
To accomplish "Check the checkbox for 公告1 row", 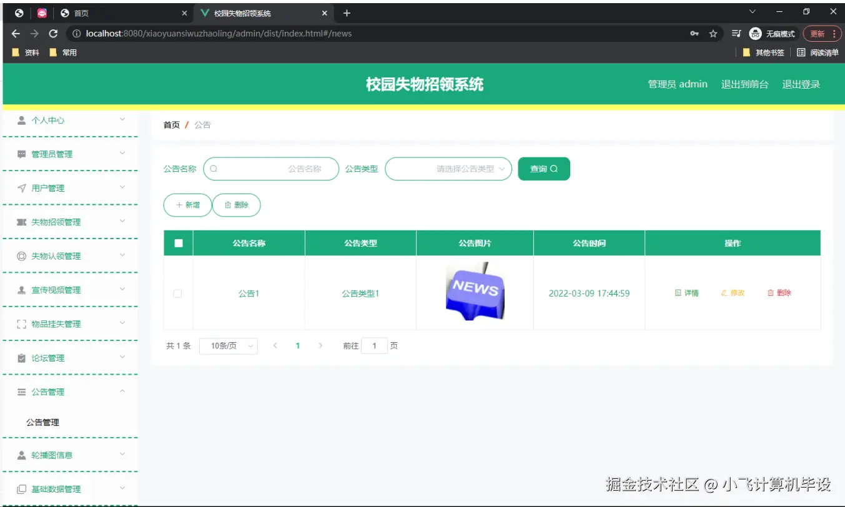I will pyautogui.click(x=177, y=293).
